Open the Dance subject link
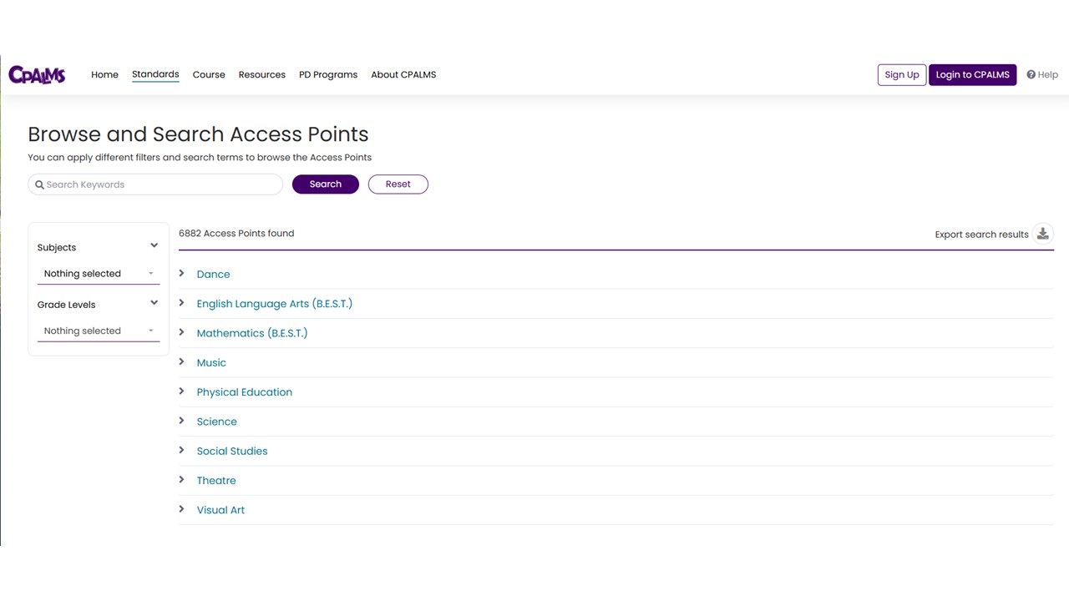Image resolution: width=1069 pixels, height=601 pixels. coord(213,274)
